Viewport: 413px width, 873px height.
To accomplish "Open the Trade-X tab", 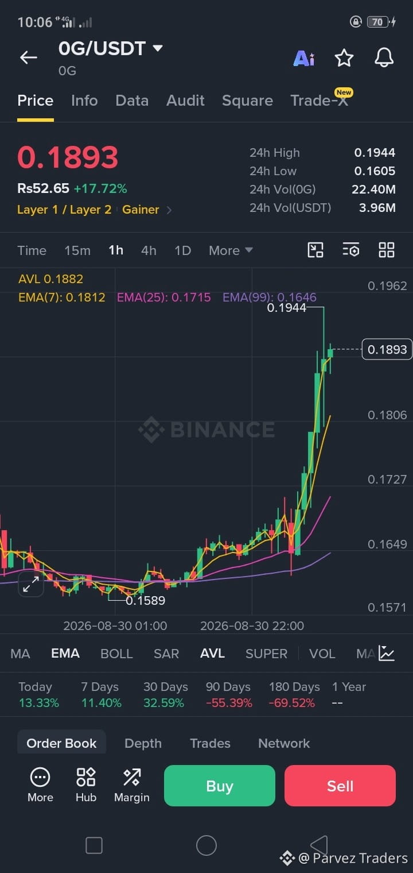I will pos(319,101).
